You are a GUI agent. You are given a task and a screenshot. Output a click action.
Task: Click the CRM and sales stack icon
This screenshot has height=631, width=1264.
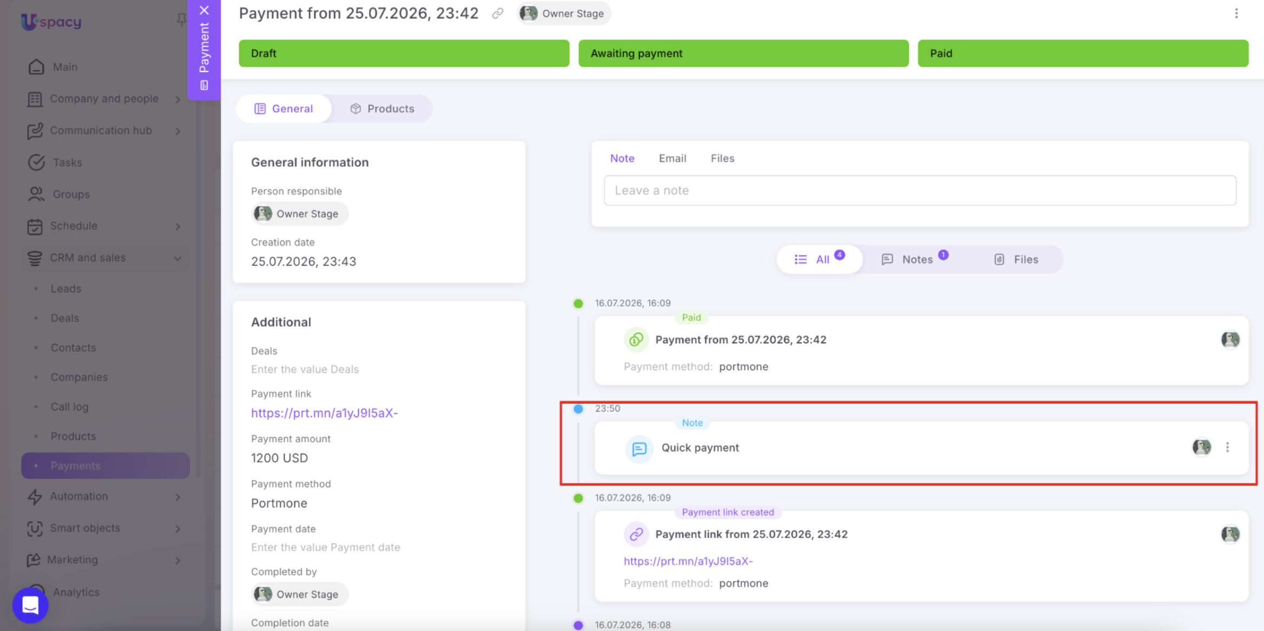click(35, 258)
